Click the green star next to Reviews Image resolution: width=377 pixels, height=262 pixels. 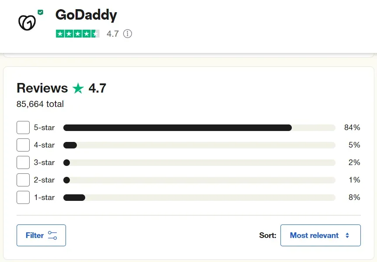[x=78, y=89]
